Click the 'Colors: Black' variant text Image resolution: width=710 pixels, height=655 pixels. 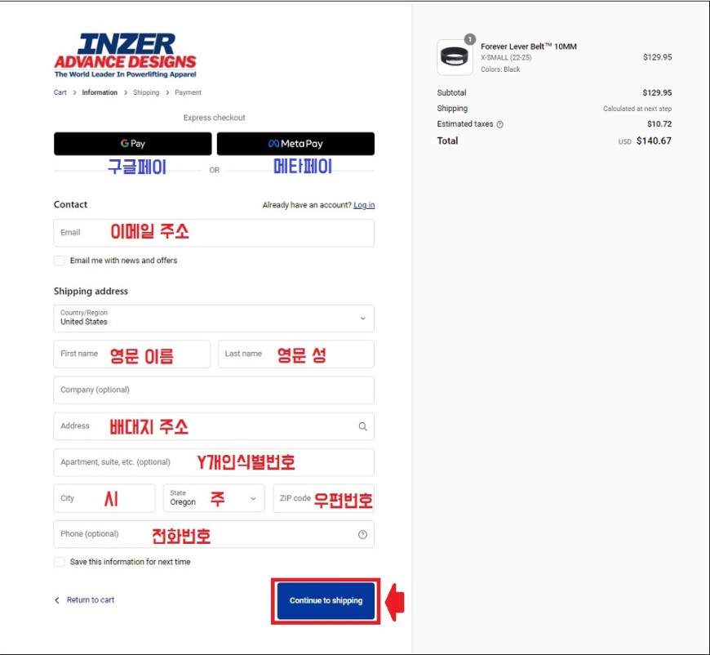tap(500, 69)
